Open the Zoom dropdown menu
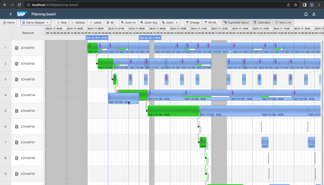This screenshot has height=185, width=324. click(170, 22)
